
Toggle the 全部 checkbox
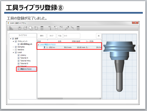point(13,38)
